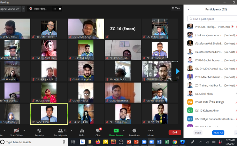The height and width of the screenshot is (146, 237).
Task: Go to next gallery page arrow
Action: (177, 71)
